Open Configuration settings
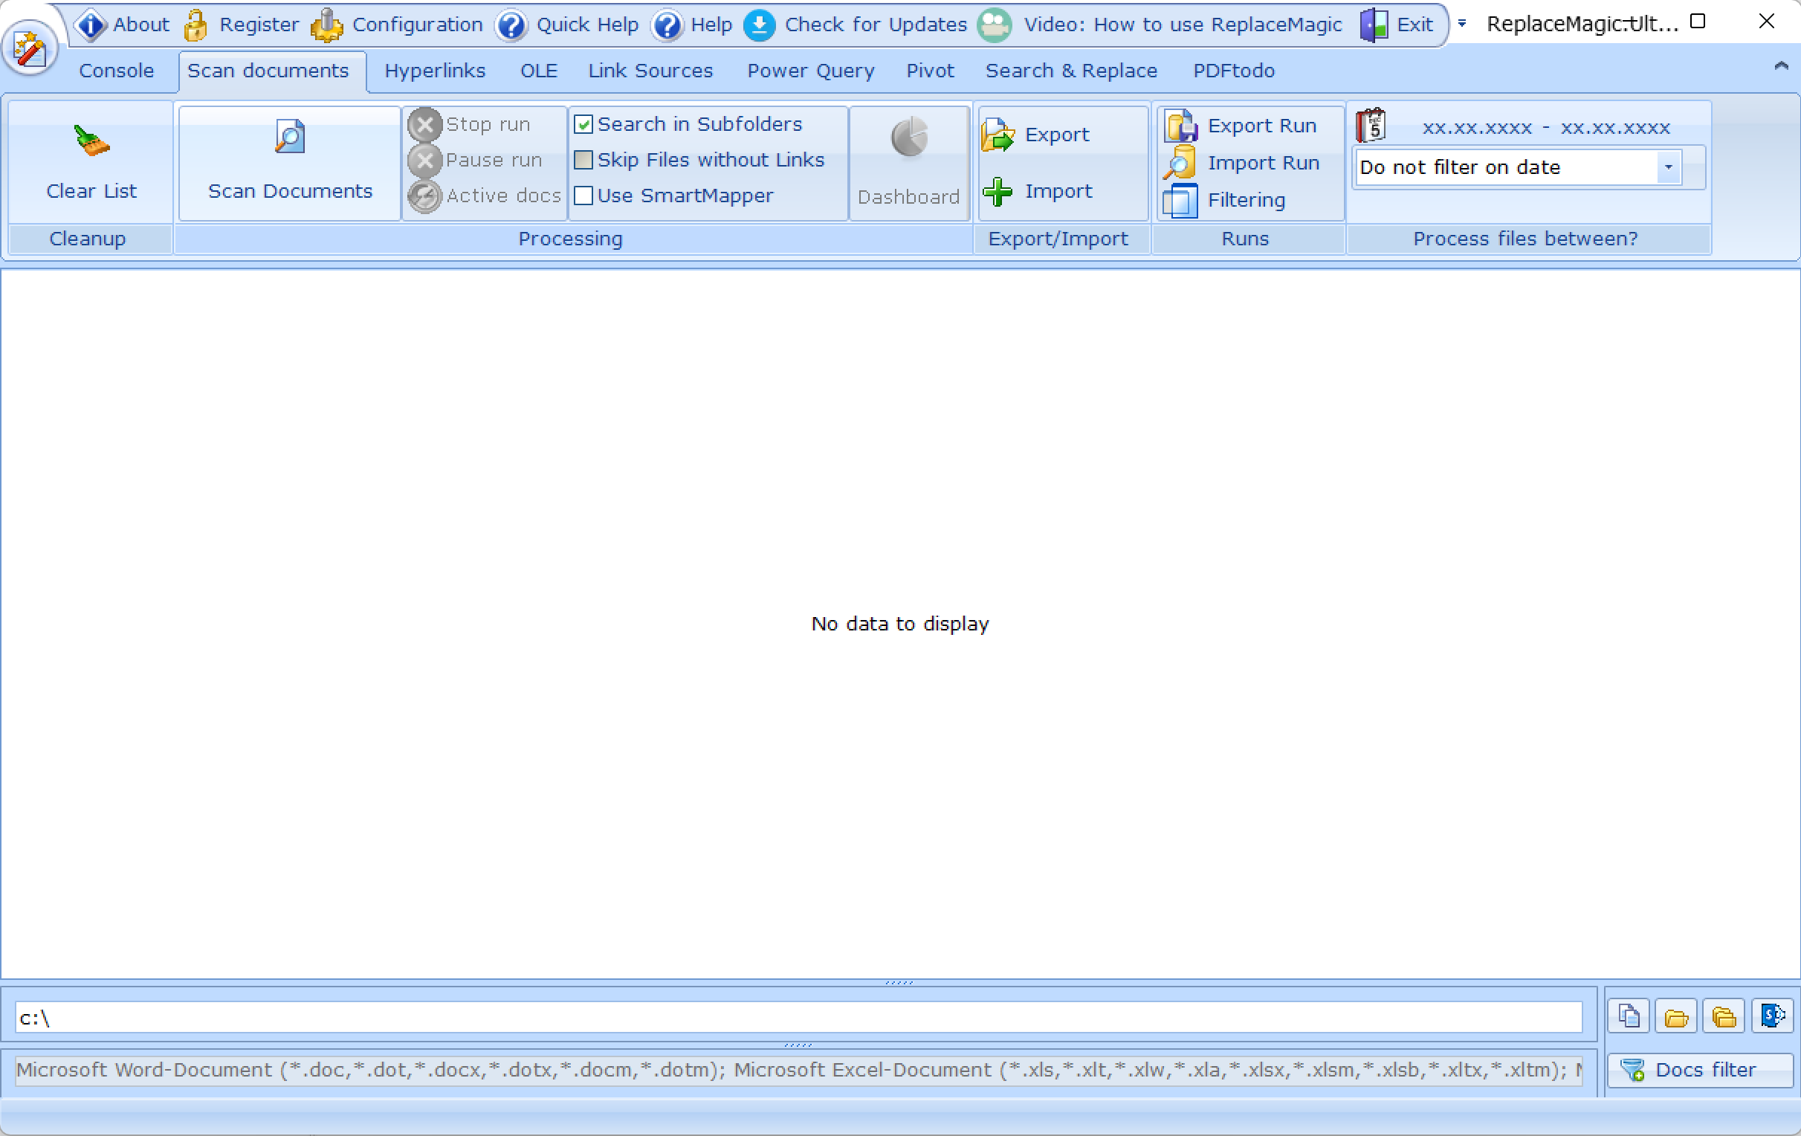 397,25
